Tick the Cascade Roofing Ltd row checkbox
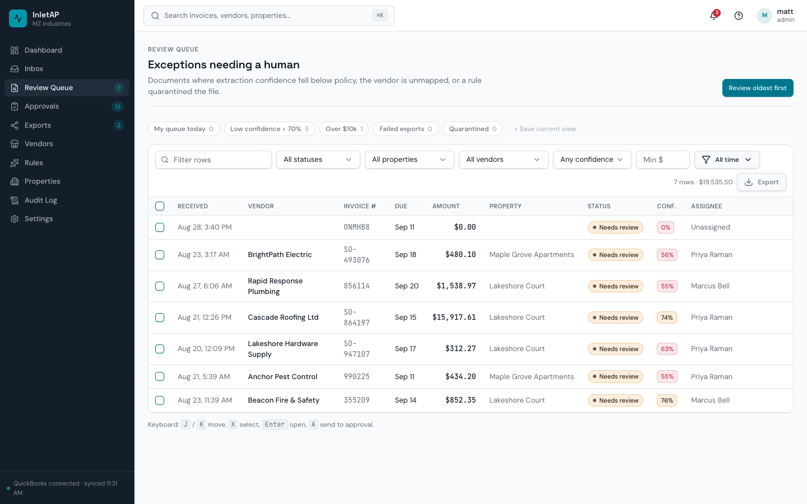 [160, 318]
